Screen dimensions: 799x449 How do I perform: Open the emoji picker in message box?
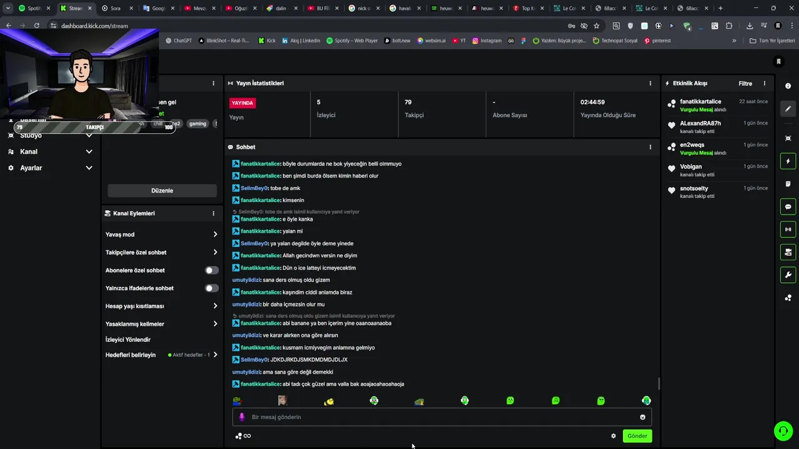coord(642,417)
